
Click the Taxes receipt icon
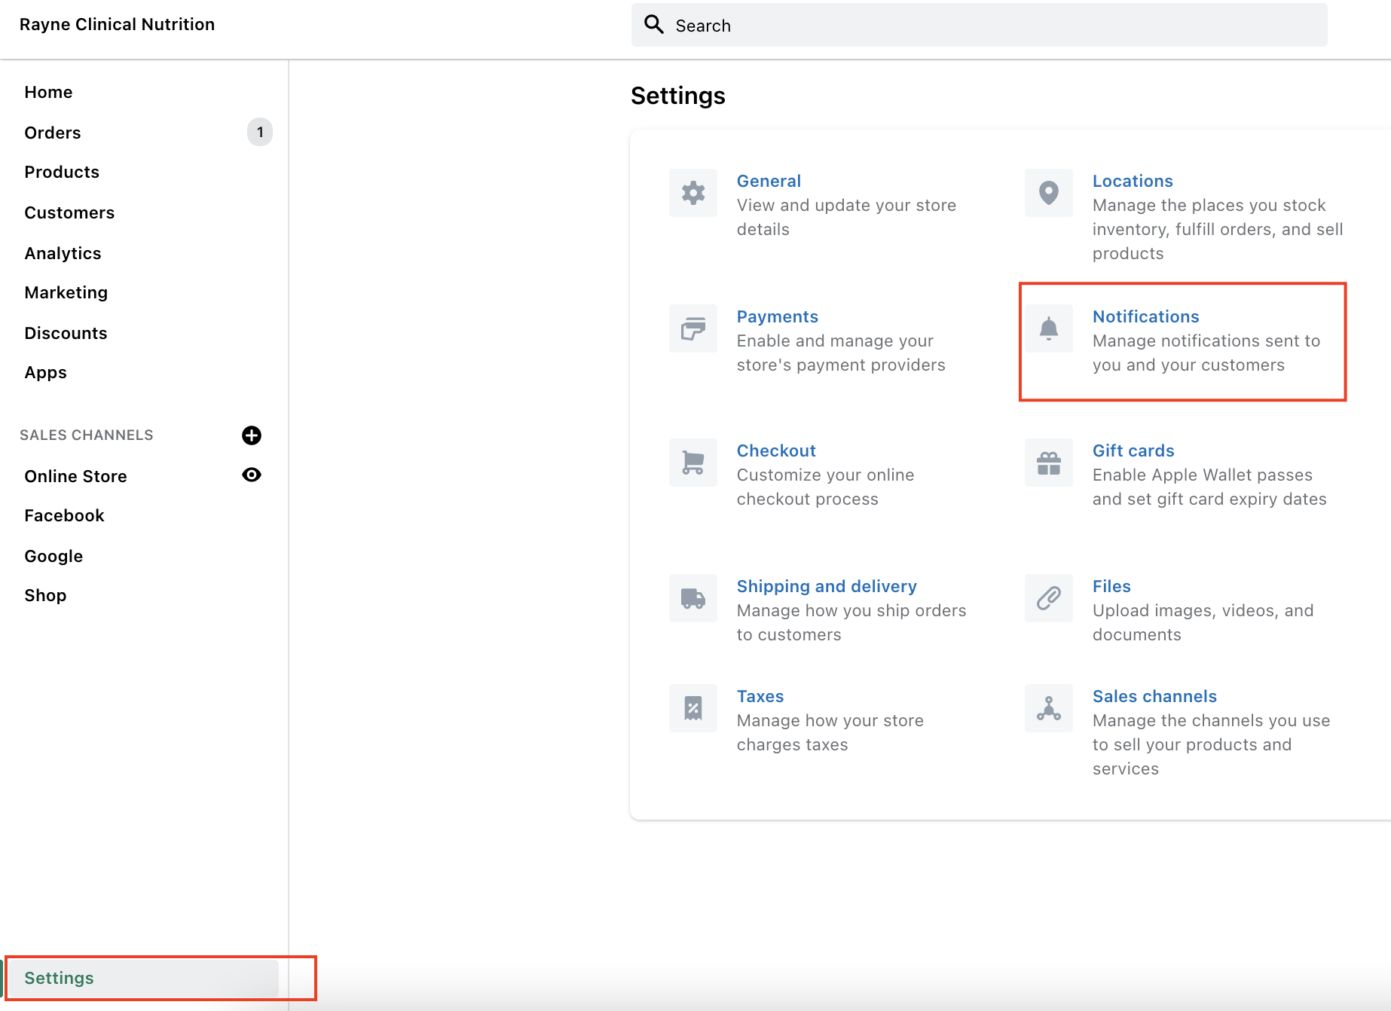[x=693, y=708]
